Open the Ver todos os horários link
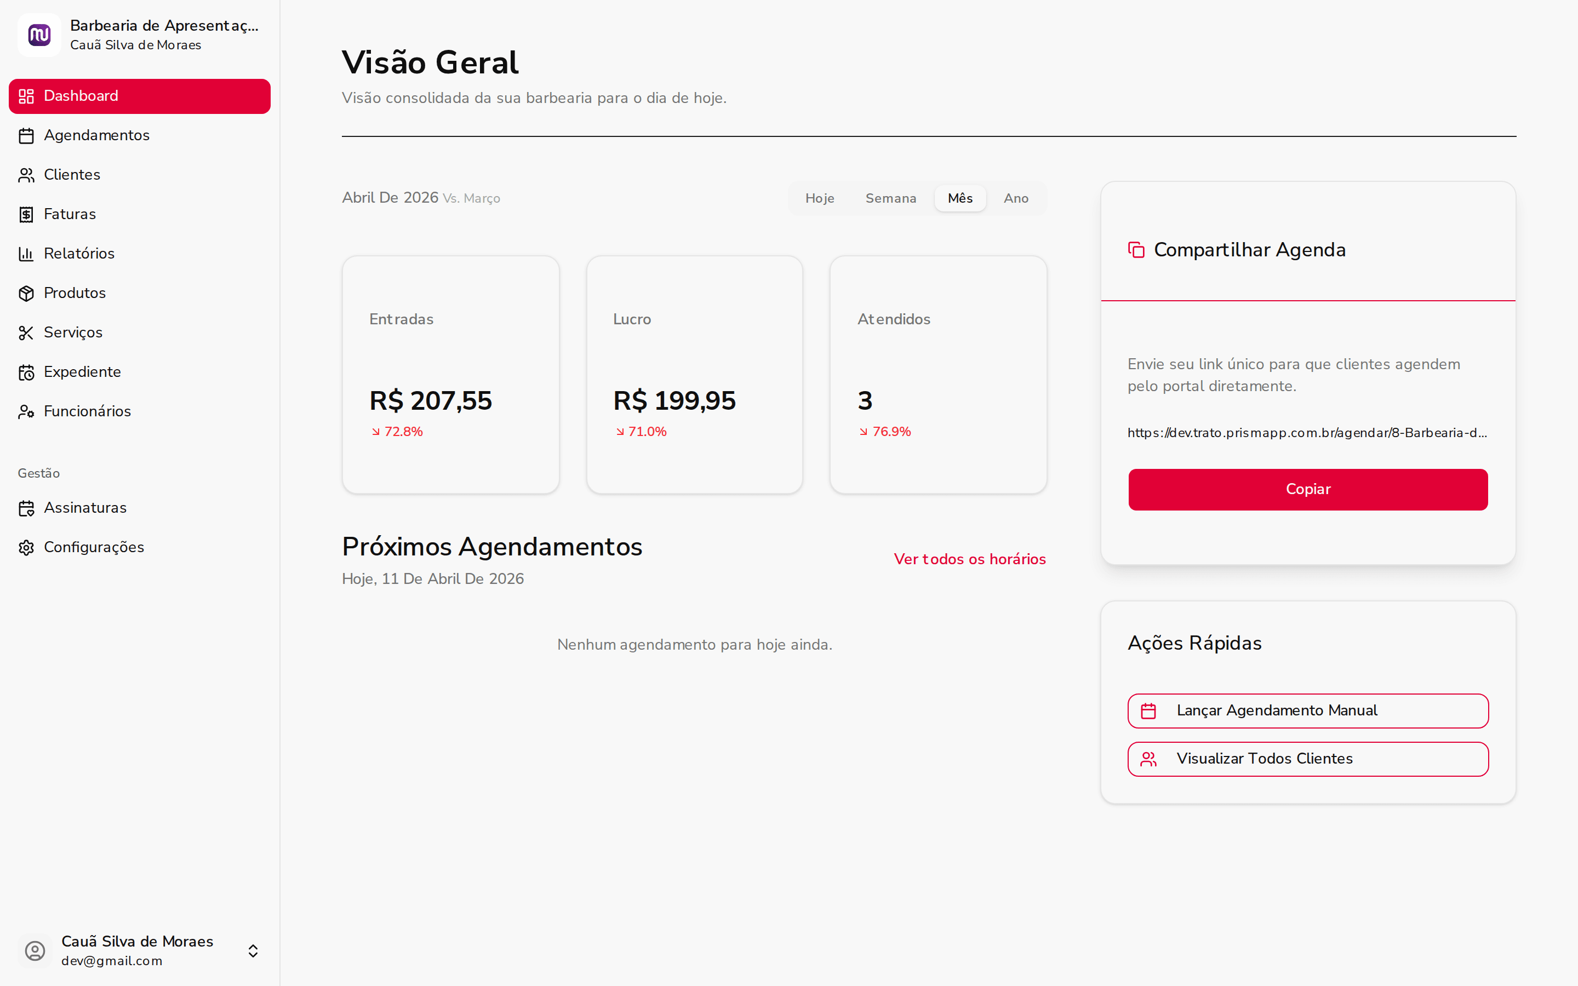Viewport: 1578px width, 986px height. (x=969, y=559)
